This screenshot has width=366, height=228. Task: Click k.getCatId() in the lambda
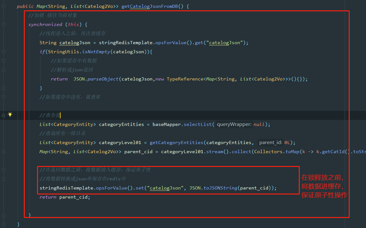point(333,152)
